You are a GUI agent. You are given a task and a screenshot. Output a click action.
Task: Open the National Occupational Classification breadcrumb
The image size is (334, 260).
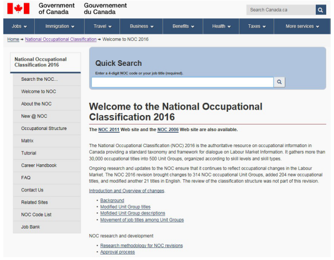click(x=61, y=39)
